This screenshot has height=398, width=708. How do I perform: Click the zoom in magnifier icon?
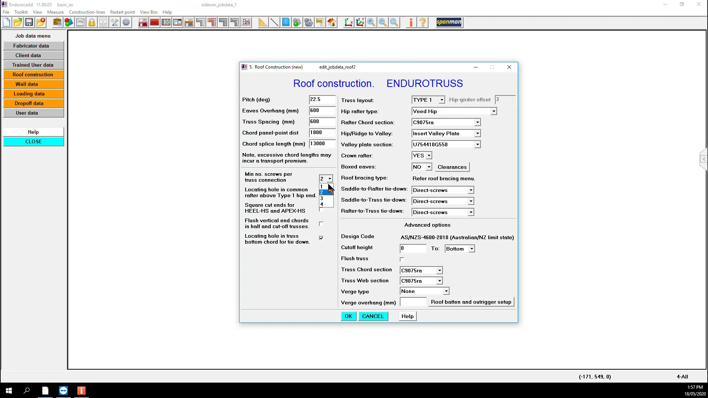coord(371,22)
